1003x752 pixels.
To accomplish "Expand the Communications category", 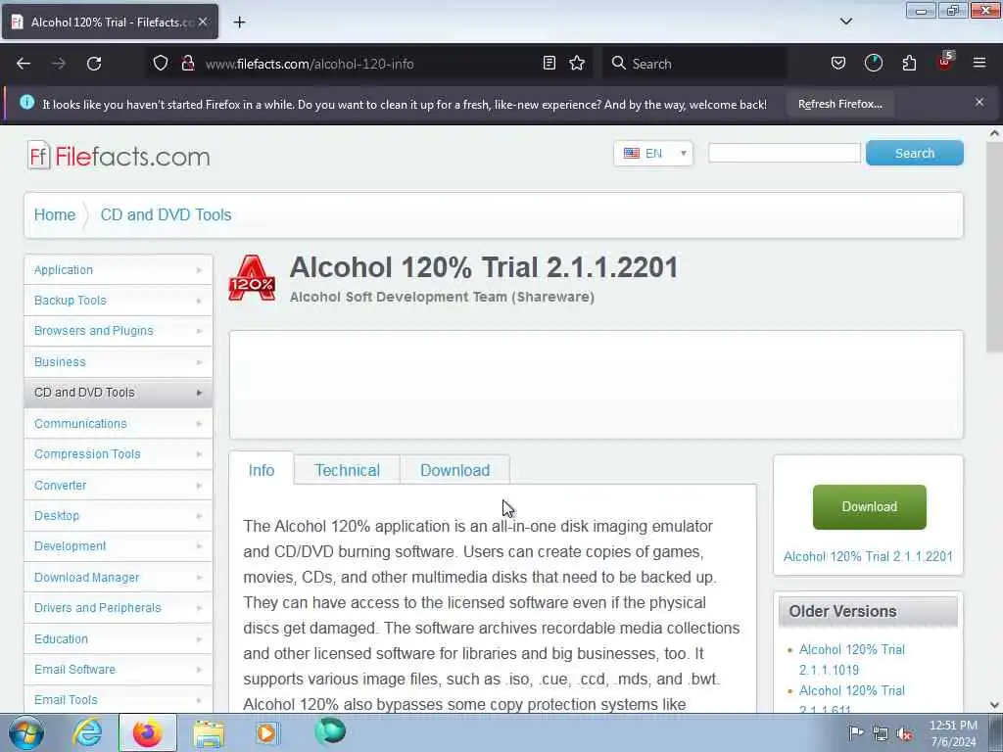I will 119,423.
